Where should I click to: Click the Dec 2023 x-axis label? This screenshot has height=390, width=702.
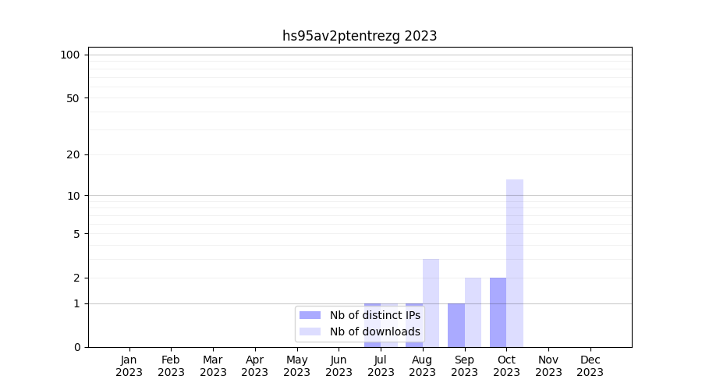coord(590,366)
